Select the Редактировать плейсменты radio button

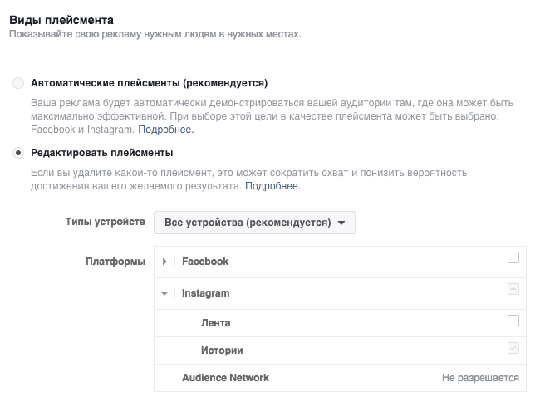click(18, 153)
